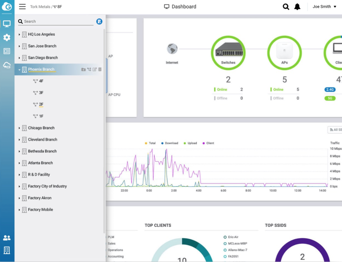
Task: Open the All SSIDs filter dropdown
Action: coord(335,130)
